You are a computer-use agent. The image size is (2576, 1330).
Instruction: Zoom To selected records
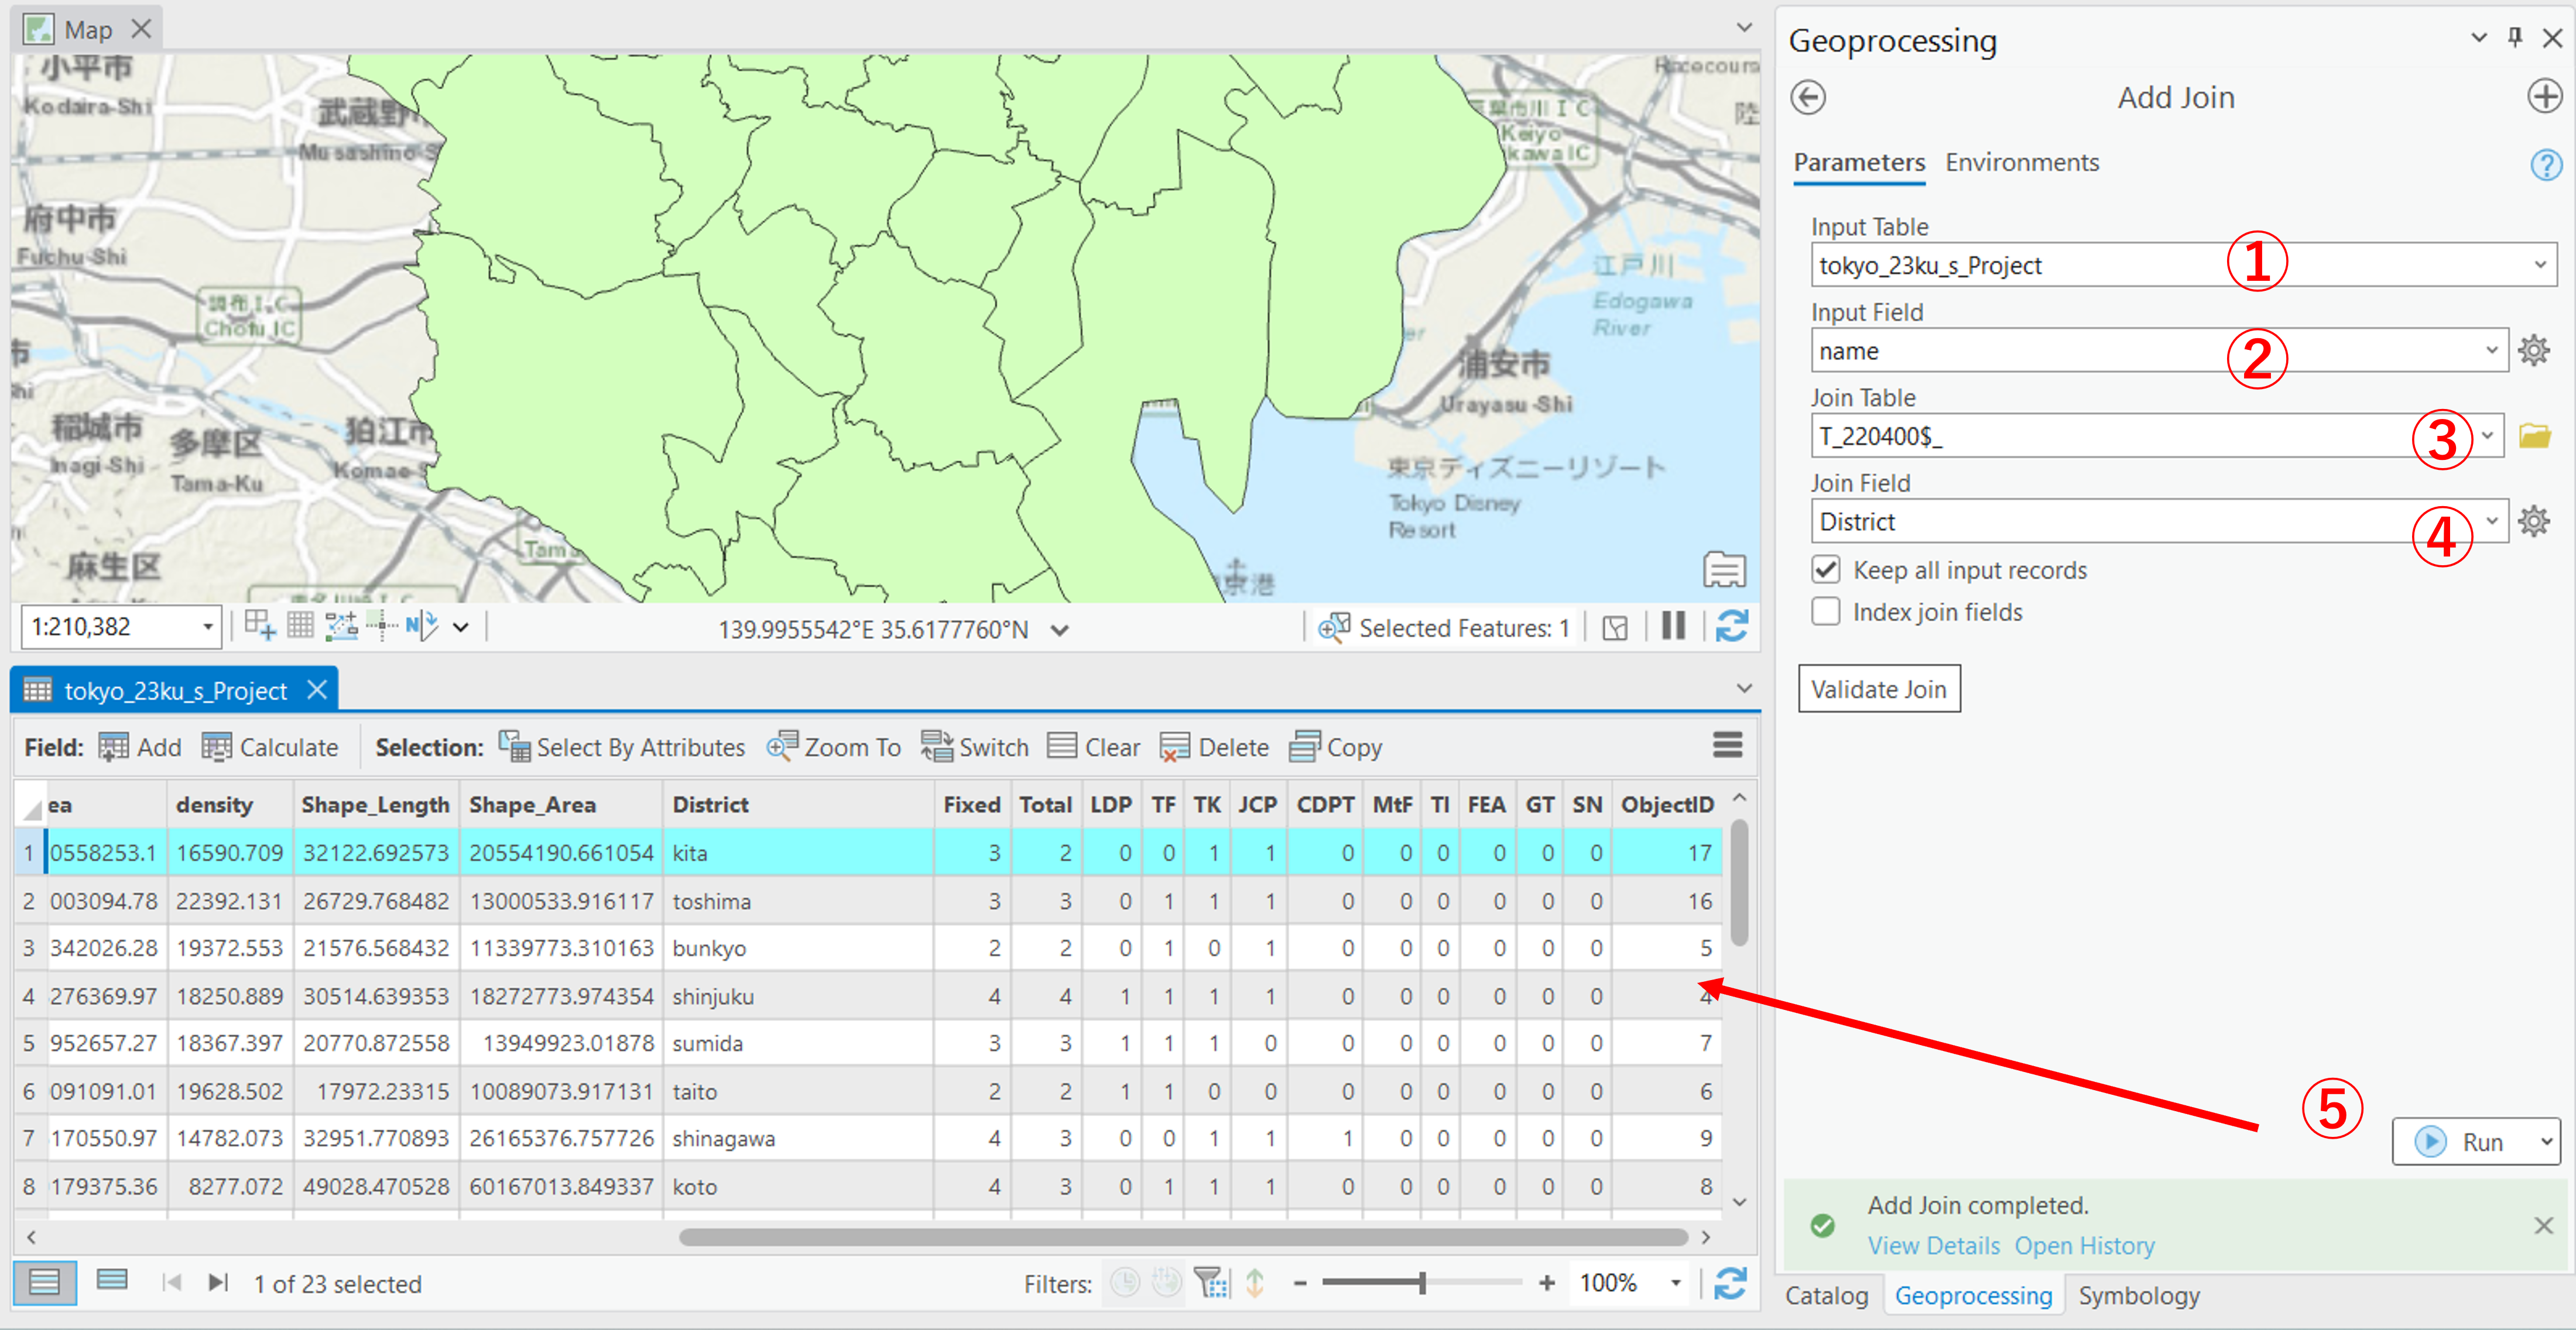pyautogui.click(x=833, y=747)
